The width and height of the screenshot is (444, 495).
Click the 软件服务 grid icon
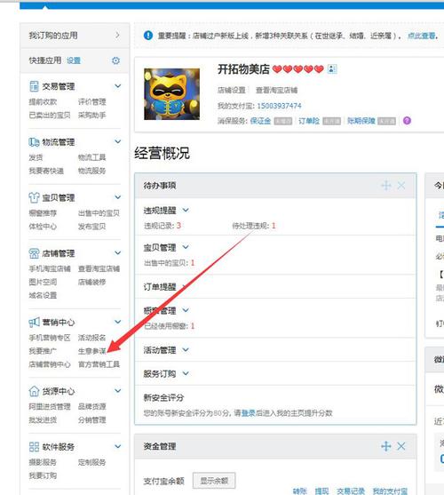(34, 447)
